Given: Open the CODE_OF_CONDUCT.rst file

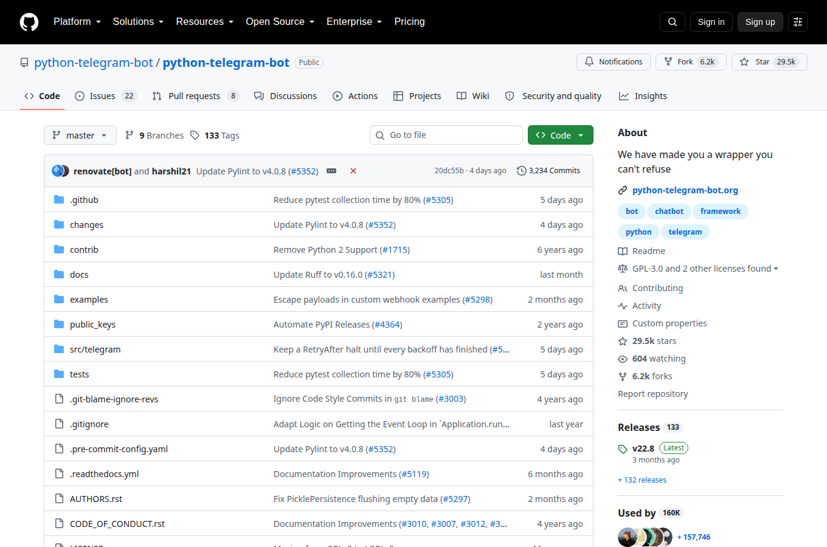Looking at the screenshot, I should (x=117, y=524).
